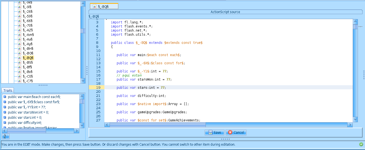Select the 'public var stars:int = 0' trait
365x150 pixels.
(25, 117)
